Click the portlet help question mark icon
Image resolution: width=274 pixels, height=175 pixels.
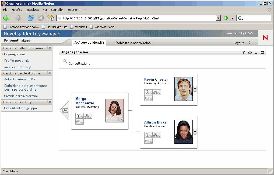click(244, 52)
